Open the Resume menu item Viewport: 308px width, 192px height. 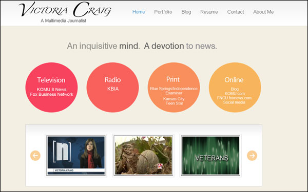(209, 12)
